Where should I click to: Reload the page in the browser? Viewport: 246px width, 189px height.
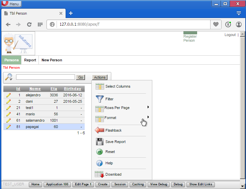click(29, 24)
